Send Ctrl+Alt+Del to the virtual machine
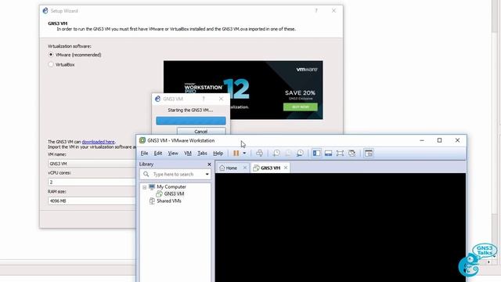501x282 pixels. click(259, 154)
